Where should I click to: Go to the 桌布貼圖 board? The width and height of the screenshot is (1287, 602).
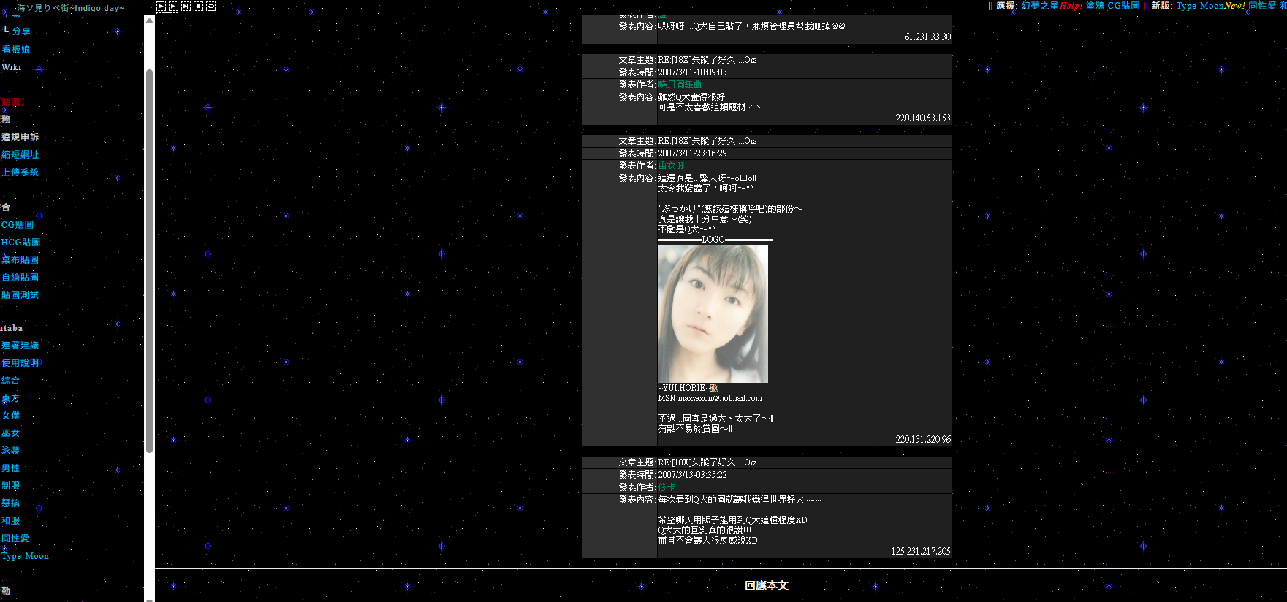(x=20, y=260)
